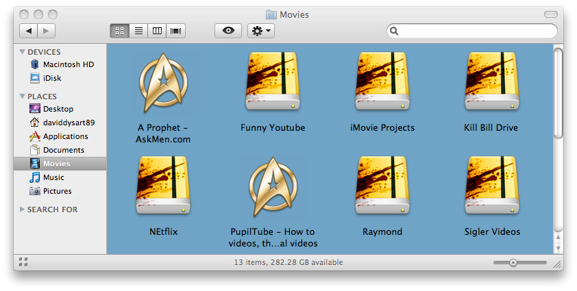Image resolution: width=577 pixels, height=291 pixels.
Task: Click the magnifying glass search icon
Action: click(394, 31)
